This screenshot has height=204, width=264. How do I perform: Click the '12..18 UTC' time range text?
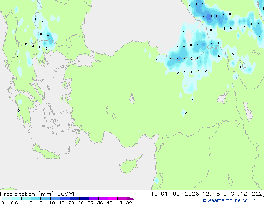coord(218,194)
